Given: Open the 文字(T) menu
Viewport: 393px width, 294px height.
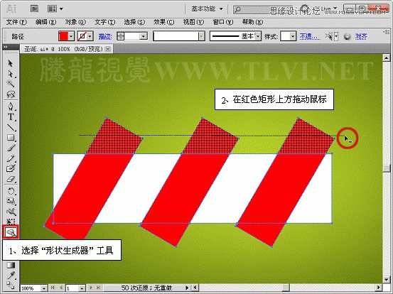Looking at the screenshot, I should click(104, 22).
